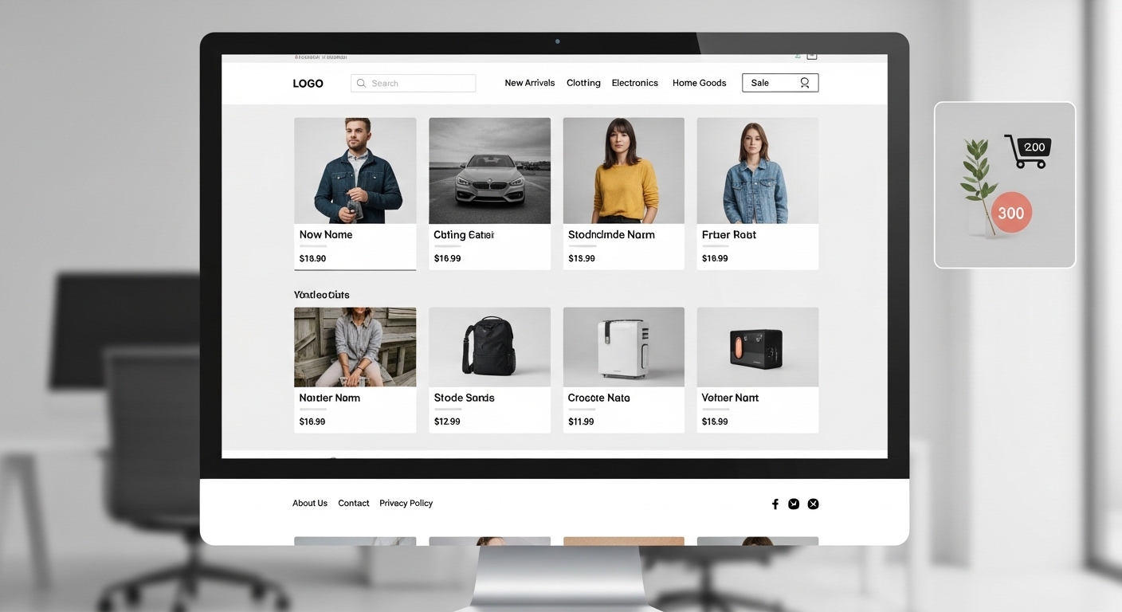Open the Facebook icon in the footer
1122x612 pixels.
point(775,504)
